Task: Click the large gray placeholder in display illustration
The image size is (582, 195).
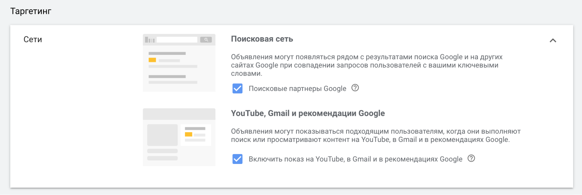Action: pyautogui.click(x=162, y=135)
